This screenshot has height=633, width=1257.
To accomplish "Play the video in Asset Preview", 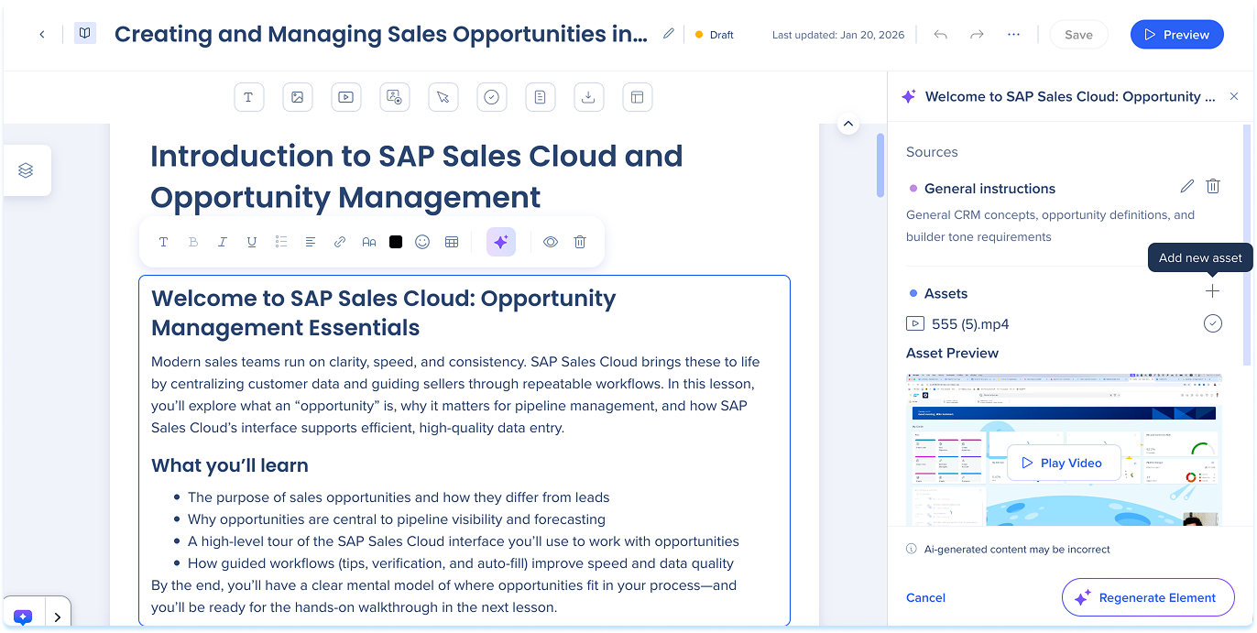I will tap(1062, 463).
